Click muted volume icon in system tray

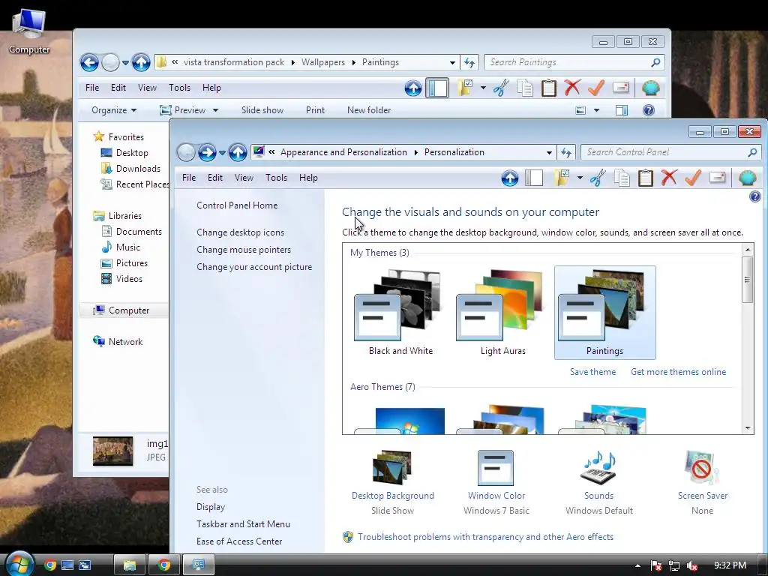pyautogui.click(x=691, y=565)
